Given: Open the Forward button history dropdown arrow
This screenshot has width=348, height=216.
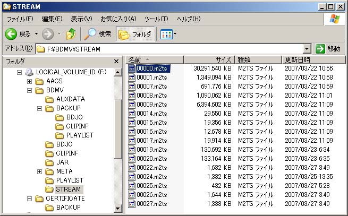Looking at the screenshot, I should (60, 34).
